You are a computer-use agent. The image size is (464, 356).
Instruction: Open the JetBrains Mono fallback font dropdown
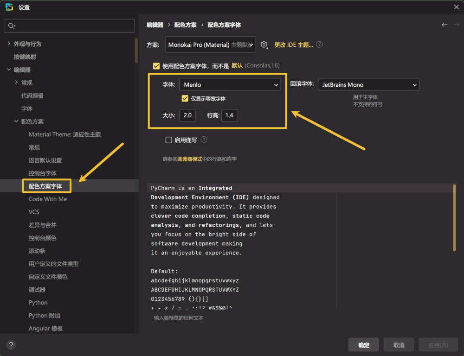click(x=368, y=85)
